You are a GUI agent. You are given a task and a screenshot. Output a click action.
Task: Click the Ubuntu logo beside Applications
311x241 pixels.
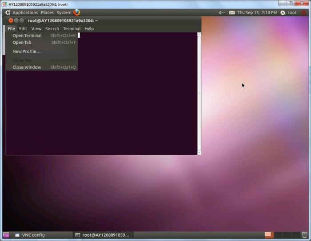pos(8,12)
